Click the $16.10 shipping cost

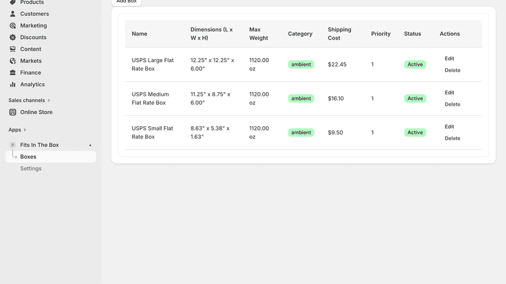pos(335,99)
